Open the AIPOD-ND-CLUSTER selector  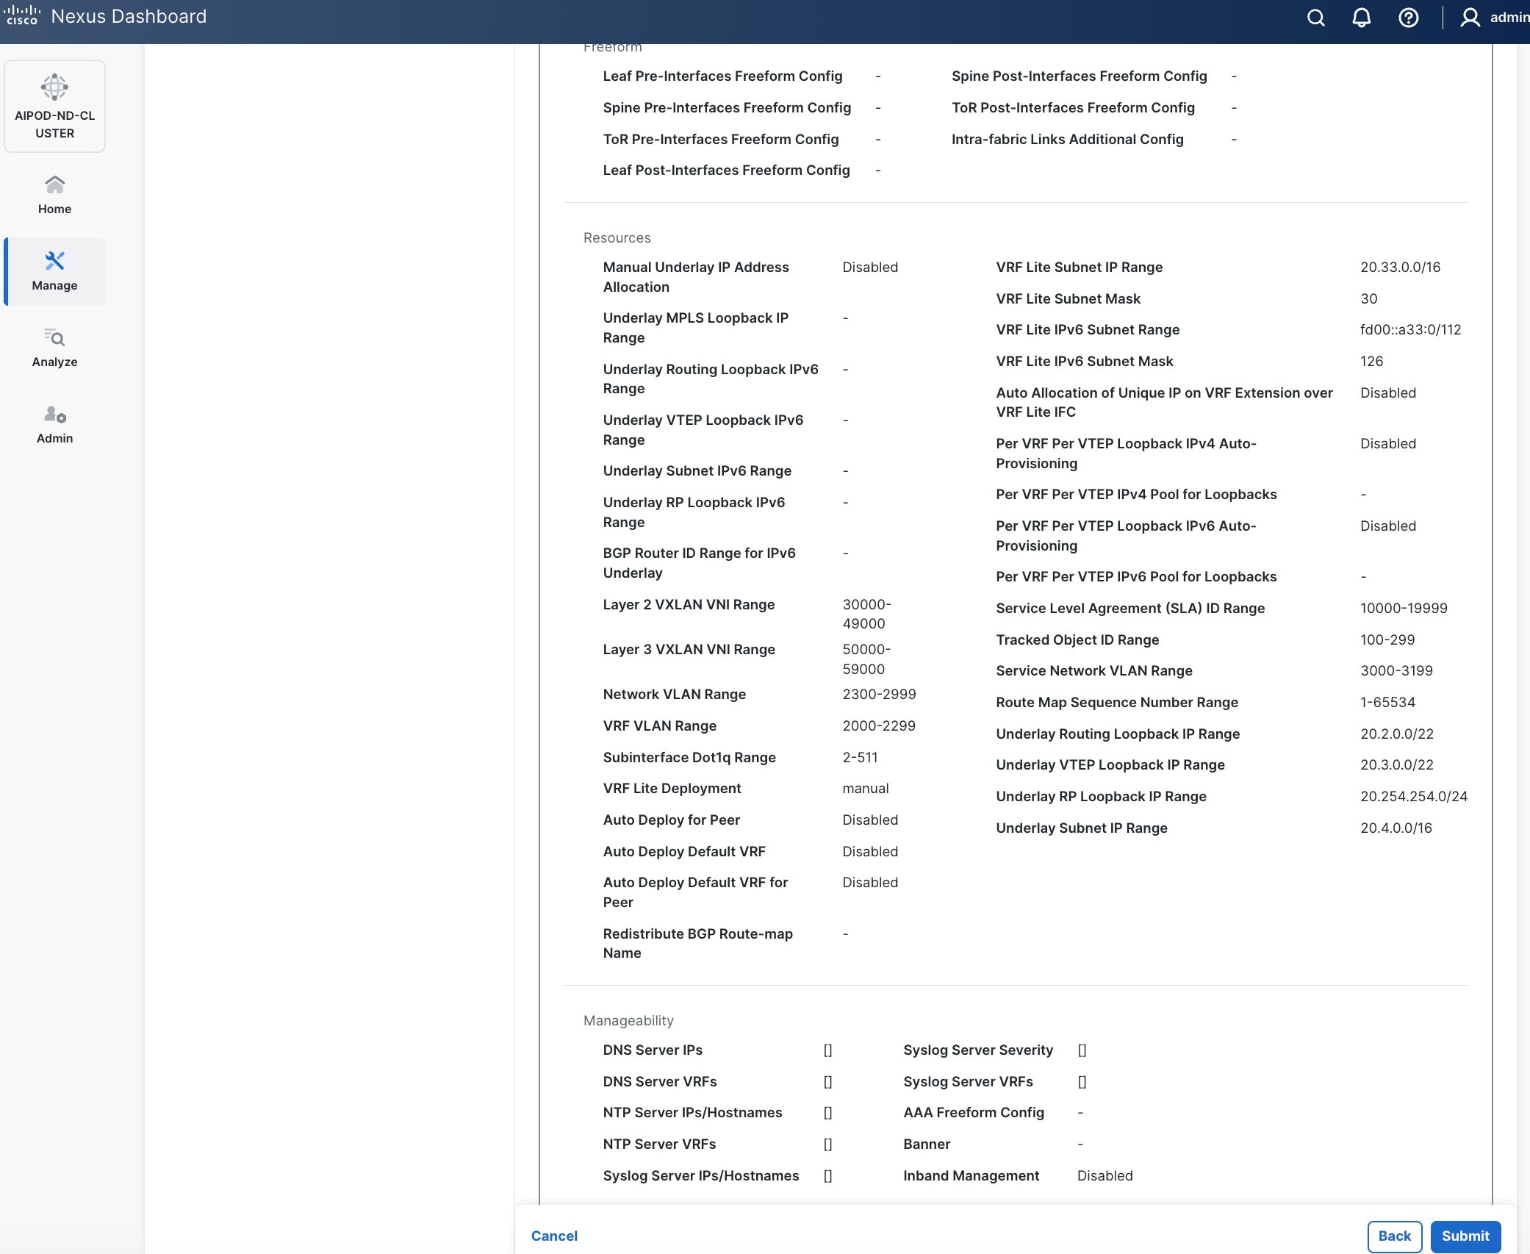[x=54, y=106]
